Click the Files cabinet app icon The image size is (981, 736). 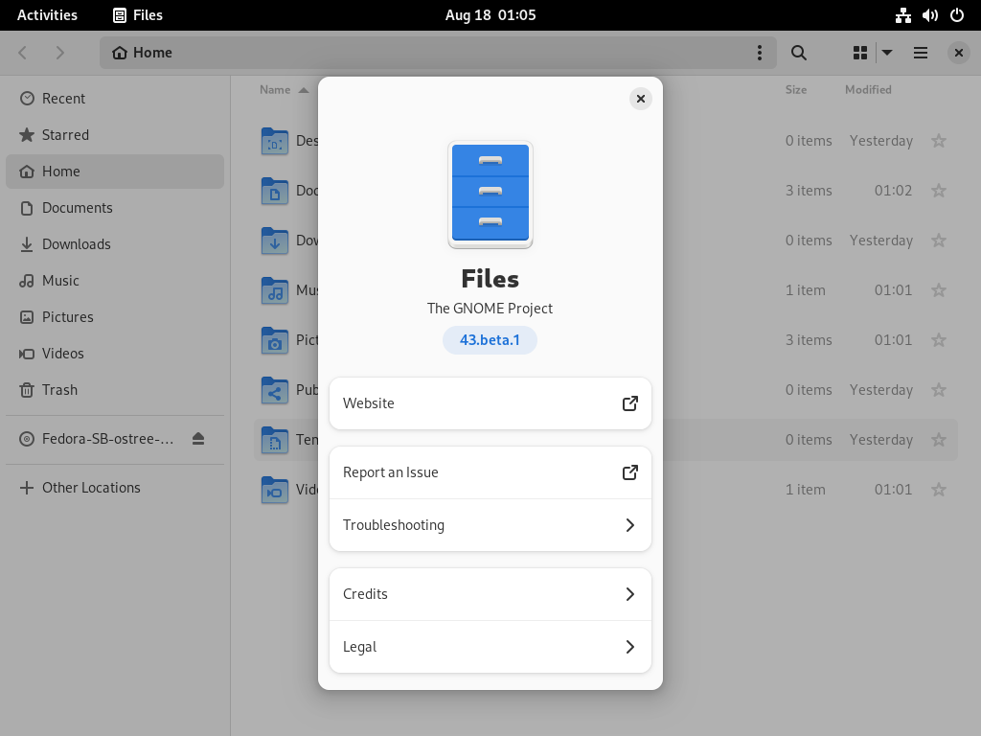coord(490,195)
